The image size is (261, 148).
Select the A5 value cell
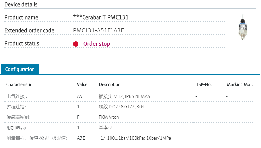tap(80, 97)
